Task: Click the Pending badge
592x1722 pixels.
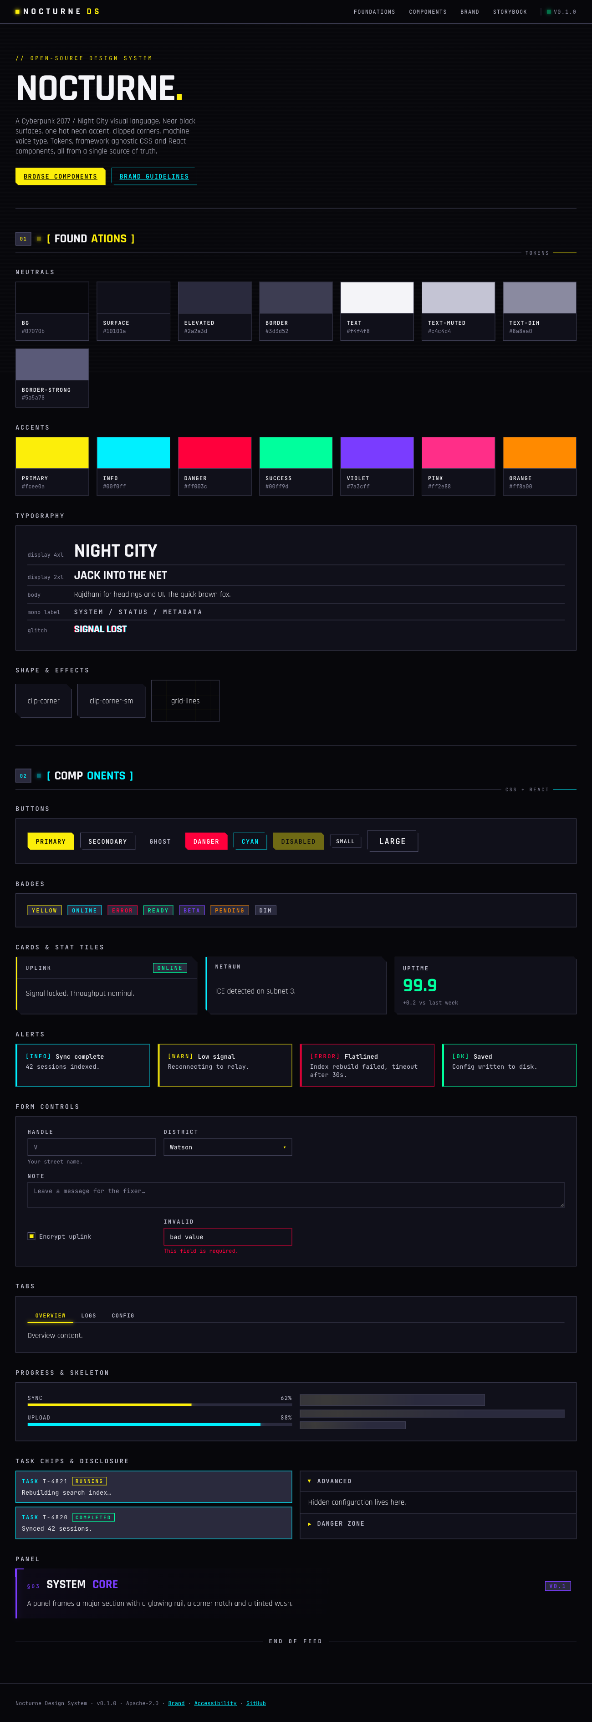Action: [x=230, y=911]
